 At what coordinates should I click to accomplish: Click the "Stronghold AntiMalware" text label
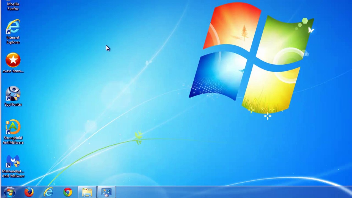pyautogui.click(x=13, y=140)
